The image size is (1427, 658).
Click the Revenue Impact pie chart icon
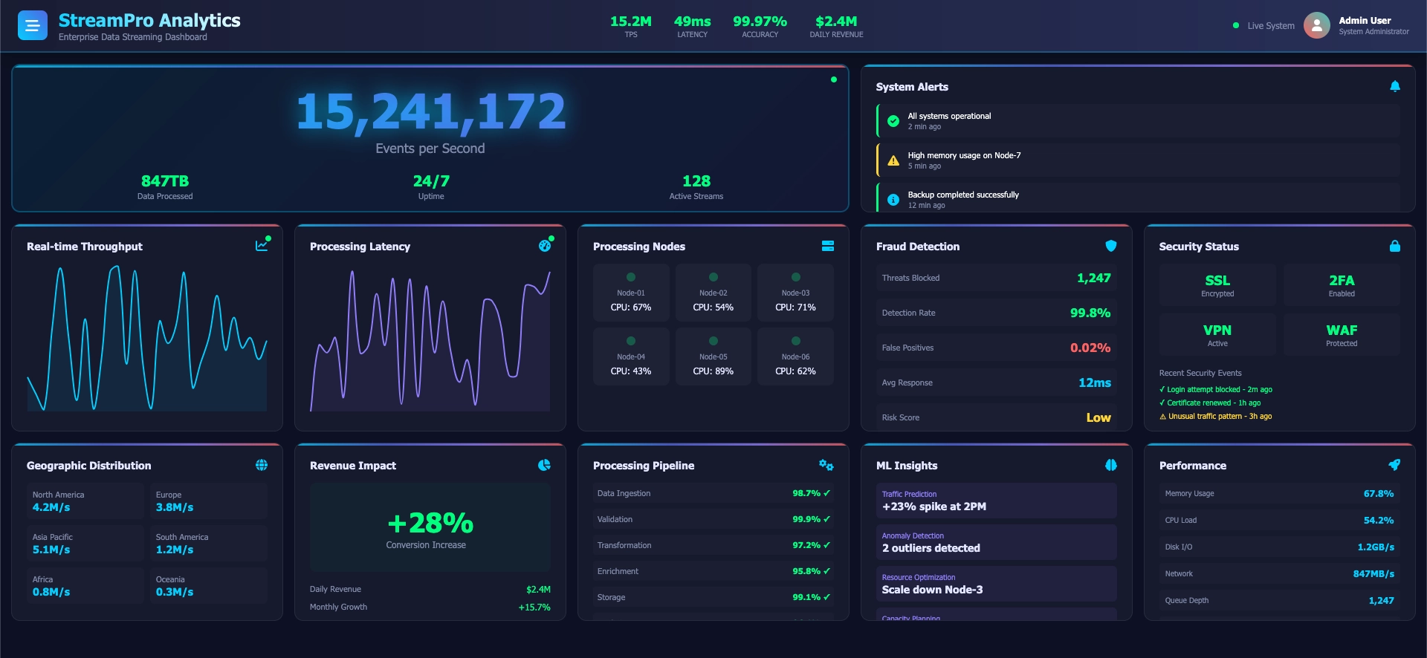point(545,465)
